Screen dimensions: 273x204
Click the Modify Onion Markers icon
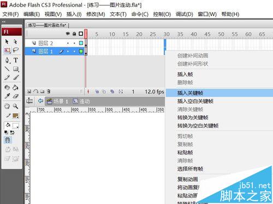click(x=121, y=91)
